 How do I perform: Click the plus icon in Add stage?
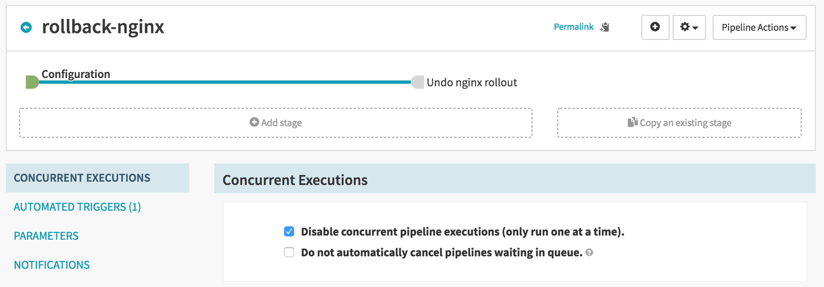tap(254, 122)
